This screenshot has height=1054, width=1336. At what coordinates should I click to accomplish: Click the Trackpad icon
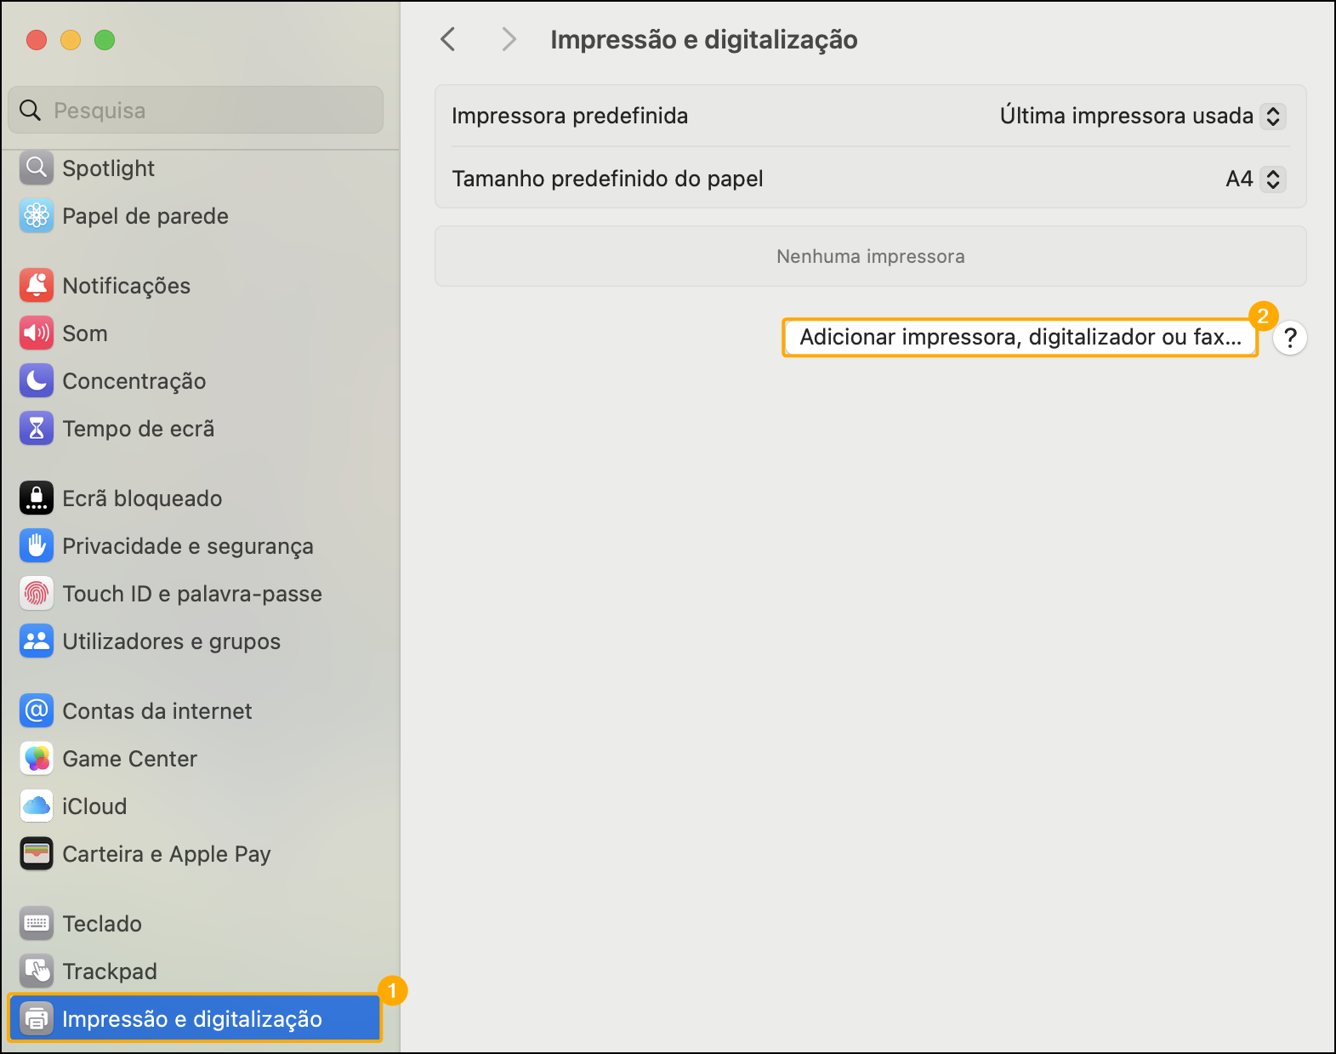click(x=37, y=971)
